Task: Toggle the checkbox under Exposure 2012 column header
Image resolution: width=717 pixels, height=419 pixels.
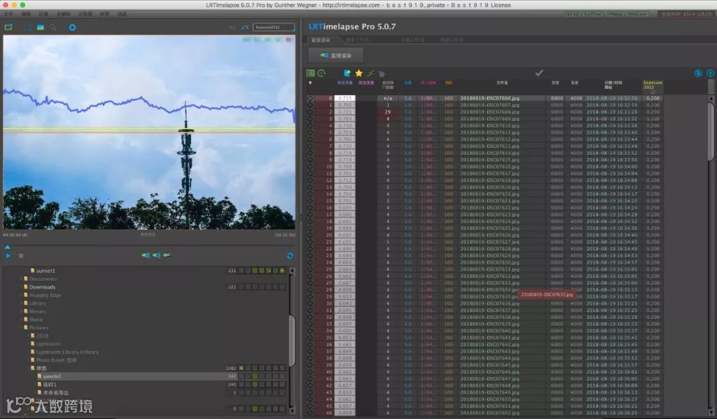Action: [653, 92]
